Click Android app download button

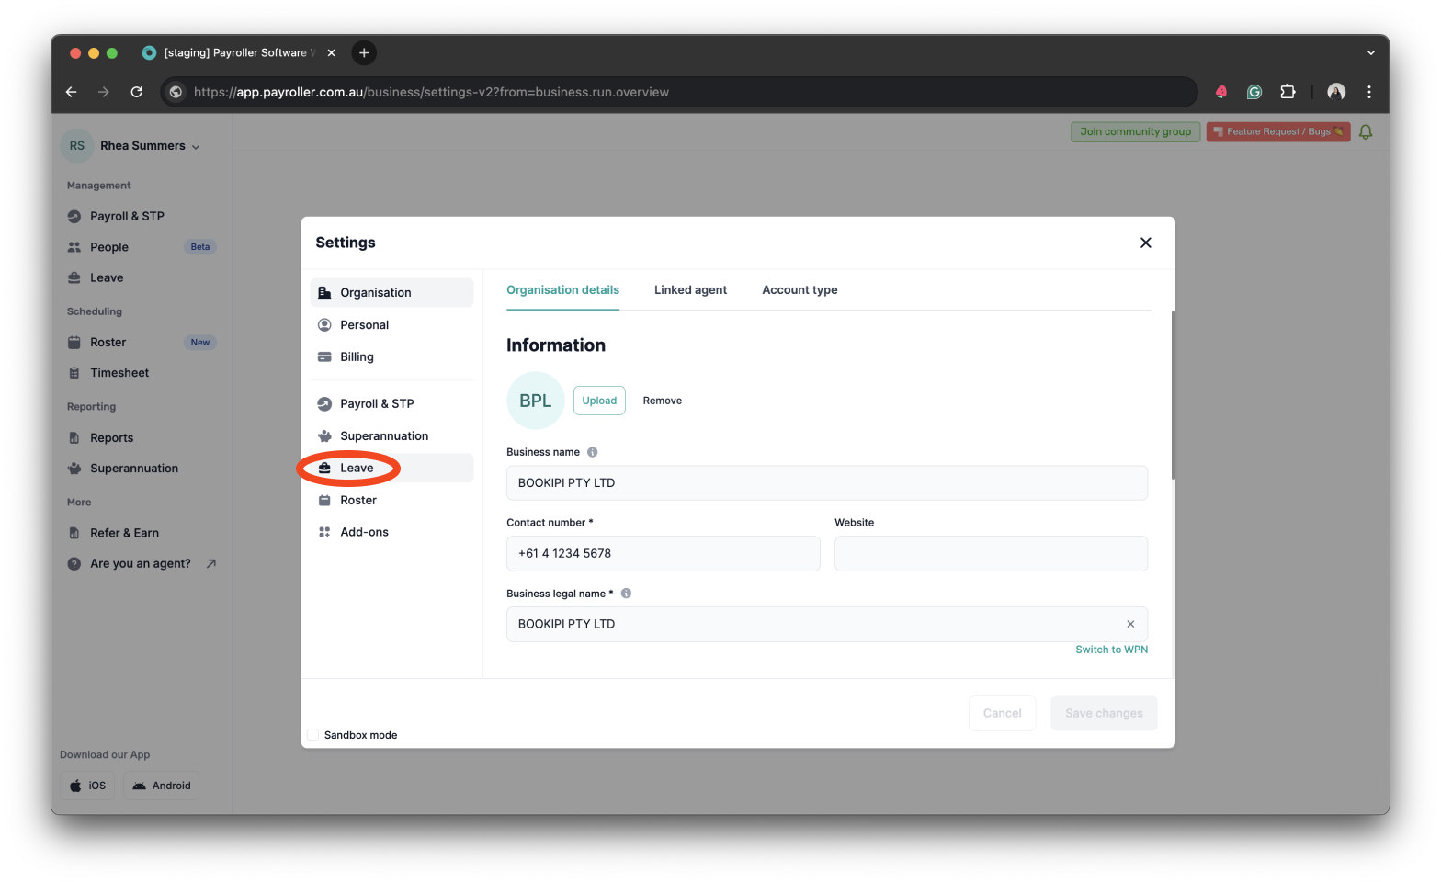click(161, 786)
